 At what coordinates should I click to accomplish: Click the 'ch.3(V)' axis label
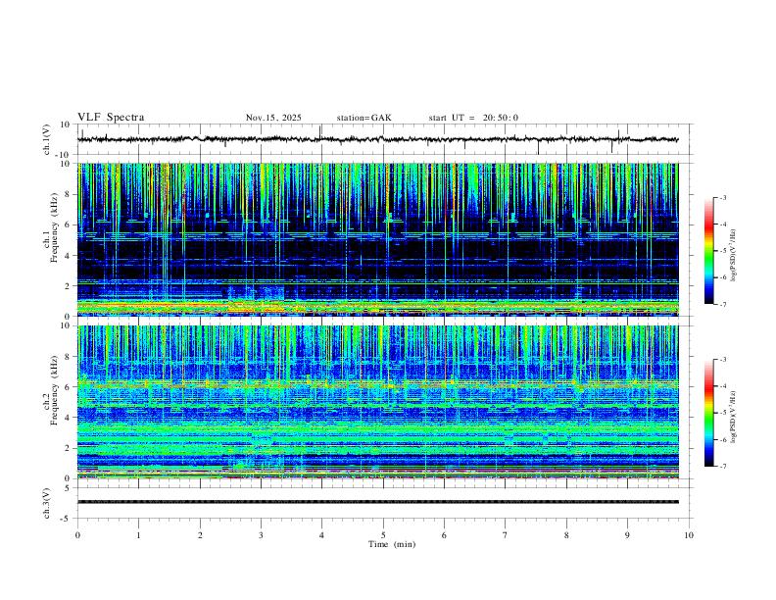coord(48,503)
